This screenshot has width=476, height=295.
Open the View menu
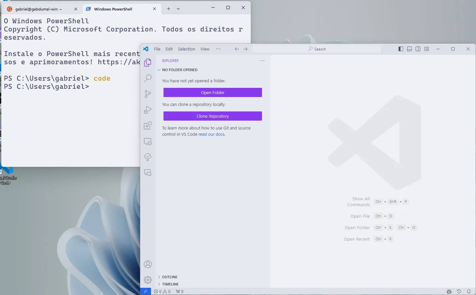click(205, 49)
